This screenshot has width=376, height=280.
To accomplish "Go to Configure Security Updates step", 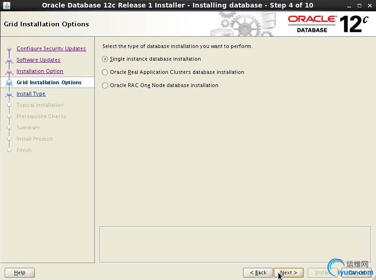I will [x=51, y=48].
